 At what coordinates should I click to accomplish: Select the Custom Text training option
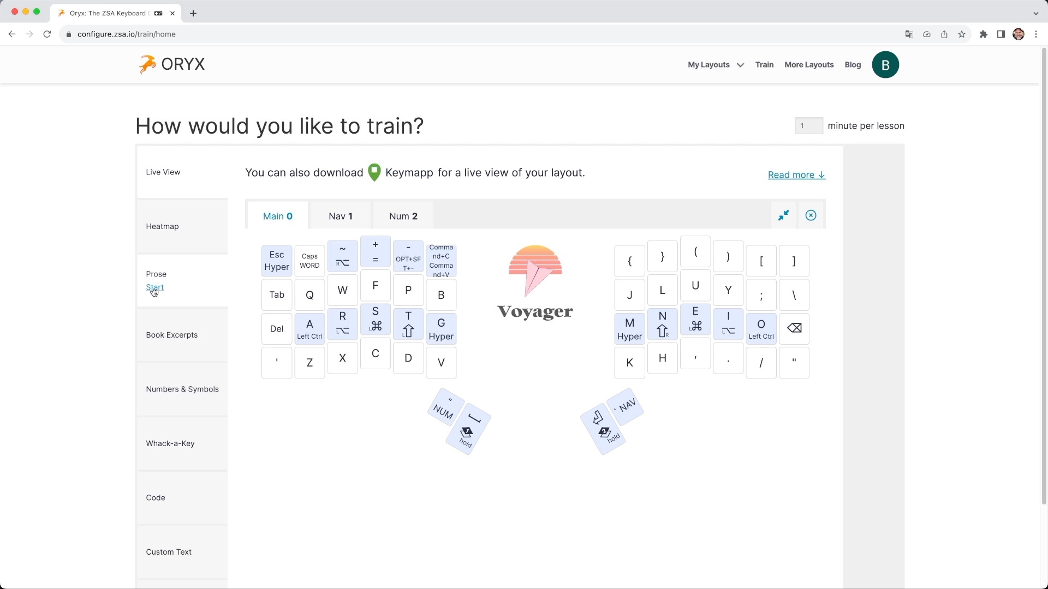coord(169,551)
